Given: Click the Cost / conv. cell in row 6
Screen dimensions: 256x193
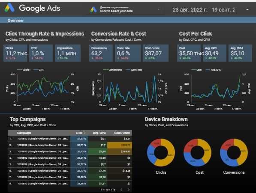Looking at the screenshot, I should 120,171.
